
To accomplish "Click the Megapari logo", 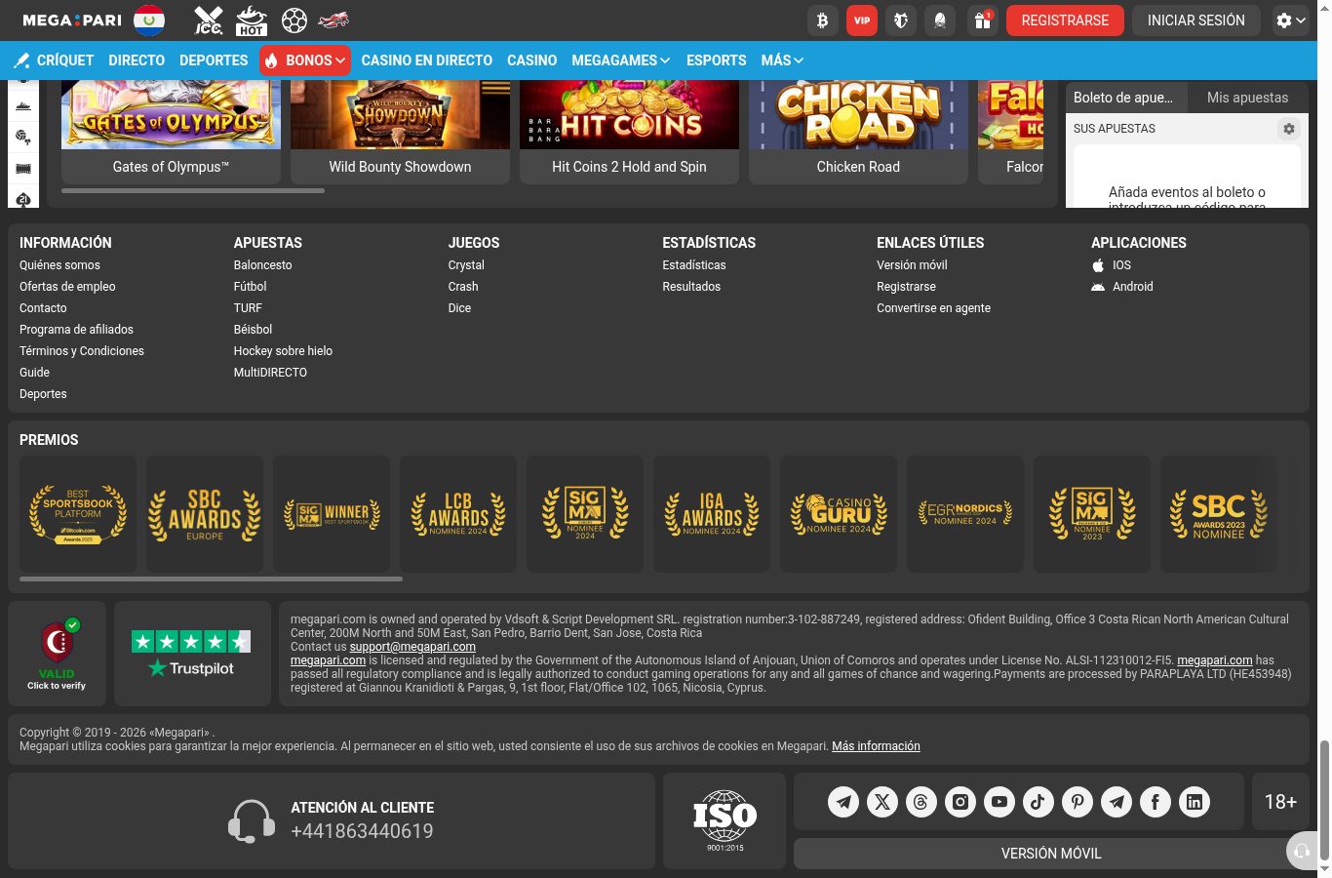I will coord(72,20).
